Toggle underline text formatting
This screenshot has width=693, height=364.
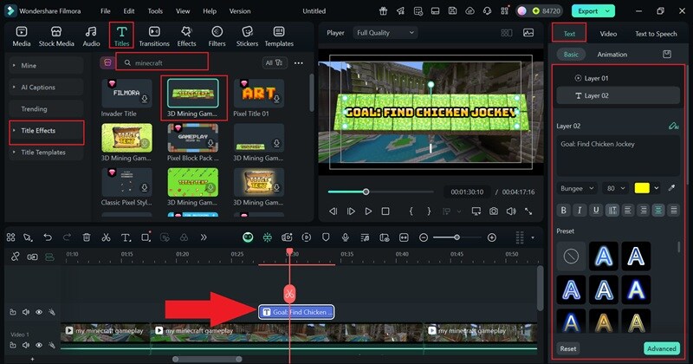pos(596,211)
